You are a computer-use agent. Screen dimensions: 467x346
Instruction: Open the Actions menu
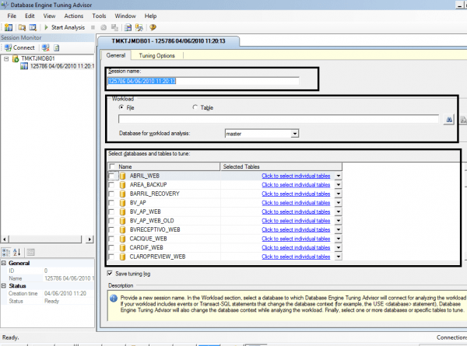[x=74, y=16]
